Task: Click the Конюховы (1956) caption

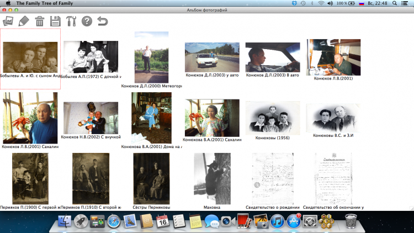Action: pyautogui.click(x=273, y=138)
